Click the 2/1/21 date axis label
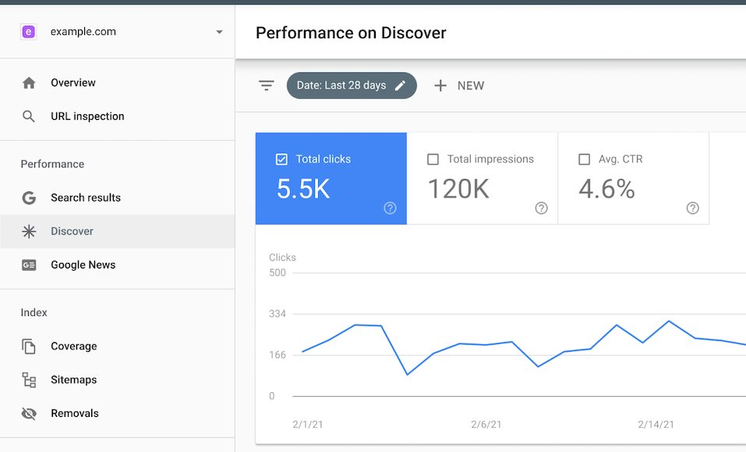 click(x=308, y=425)
